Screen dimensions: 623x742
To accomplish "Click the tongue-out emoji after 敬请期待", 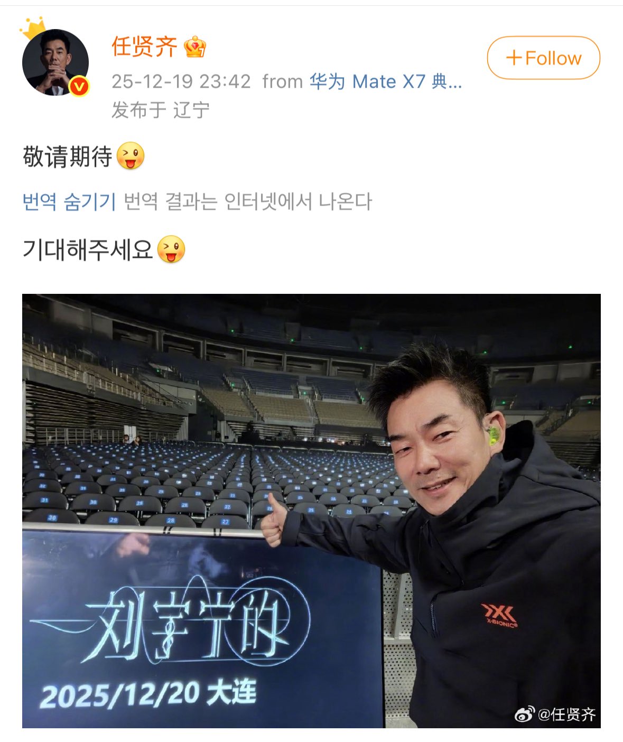I will point(131,156).
